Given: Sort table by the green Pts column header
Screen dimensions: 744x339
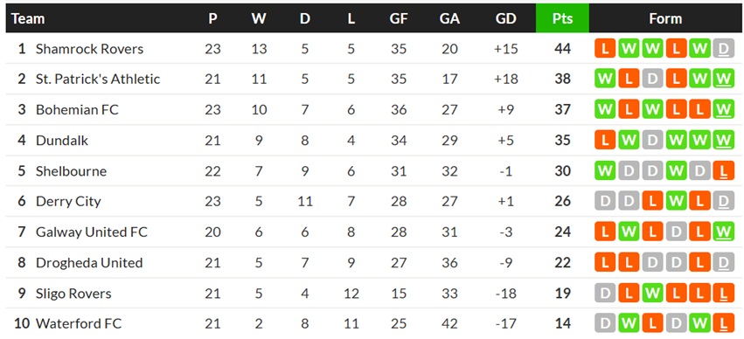Looking at the screenshot, I should (562, 18).
